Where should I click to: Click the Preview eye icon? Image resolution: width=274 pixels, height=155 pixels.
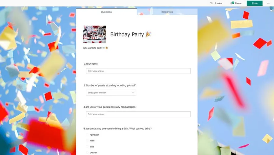pos(211,3)
